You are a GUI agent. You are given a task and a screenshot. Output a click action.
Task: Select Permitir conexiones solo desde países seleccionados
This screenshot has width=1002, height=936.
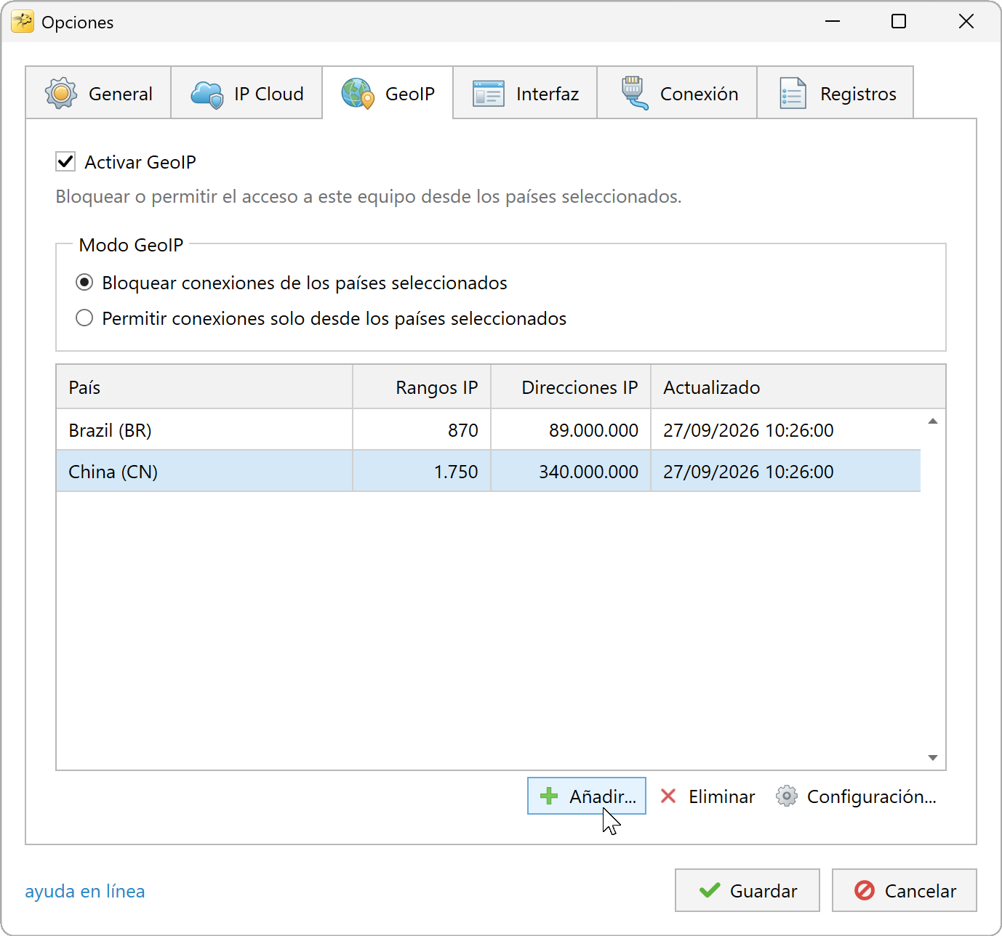pyautogui.click(x=84, y=318)
